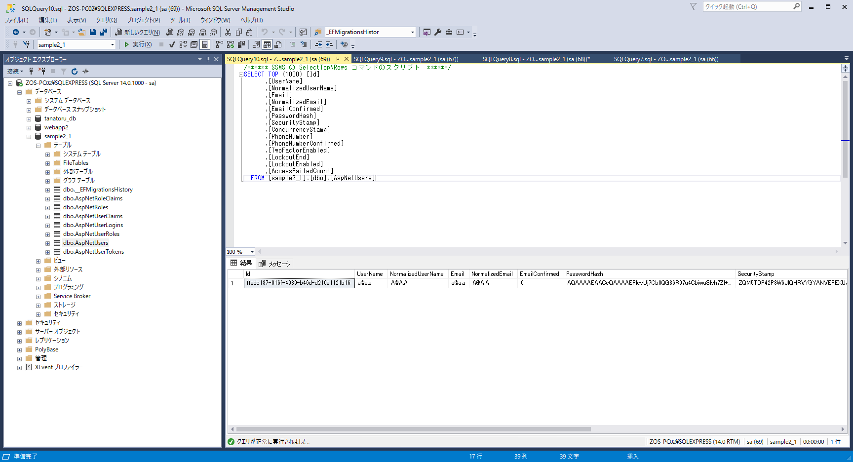Screen dimensions: 853x462
Task: Expand the tanatoru_db database node
Action: coord(29,119)
